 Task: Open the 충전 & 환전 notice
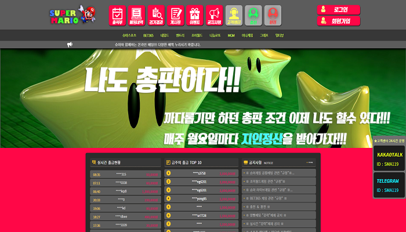(x=278, y=206)
